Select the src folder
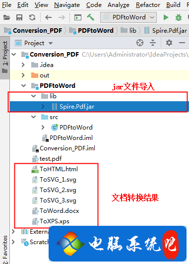Viewport: 189px width, 264px height. (54, 117)
